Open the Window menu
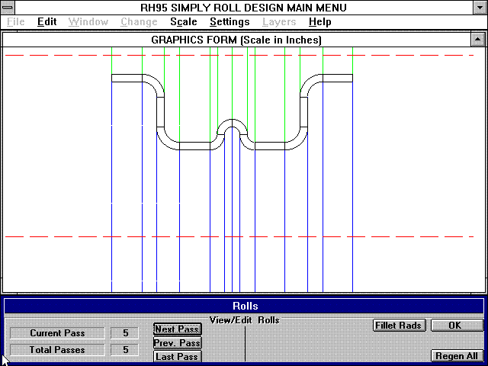The image size is (488, 366). pos(88,22)
